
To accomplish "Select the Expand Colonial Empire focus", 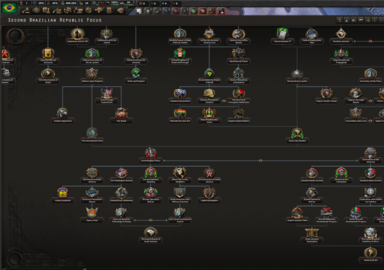I will tap(238, 116).
